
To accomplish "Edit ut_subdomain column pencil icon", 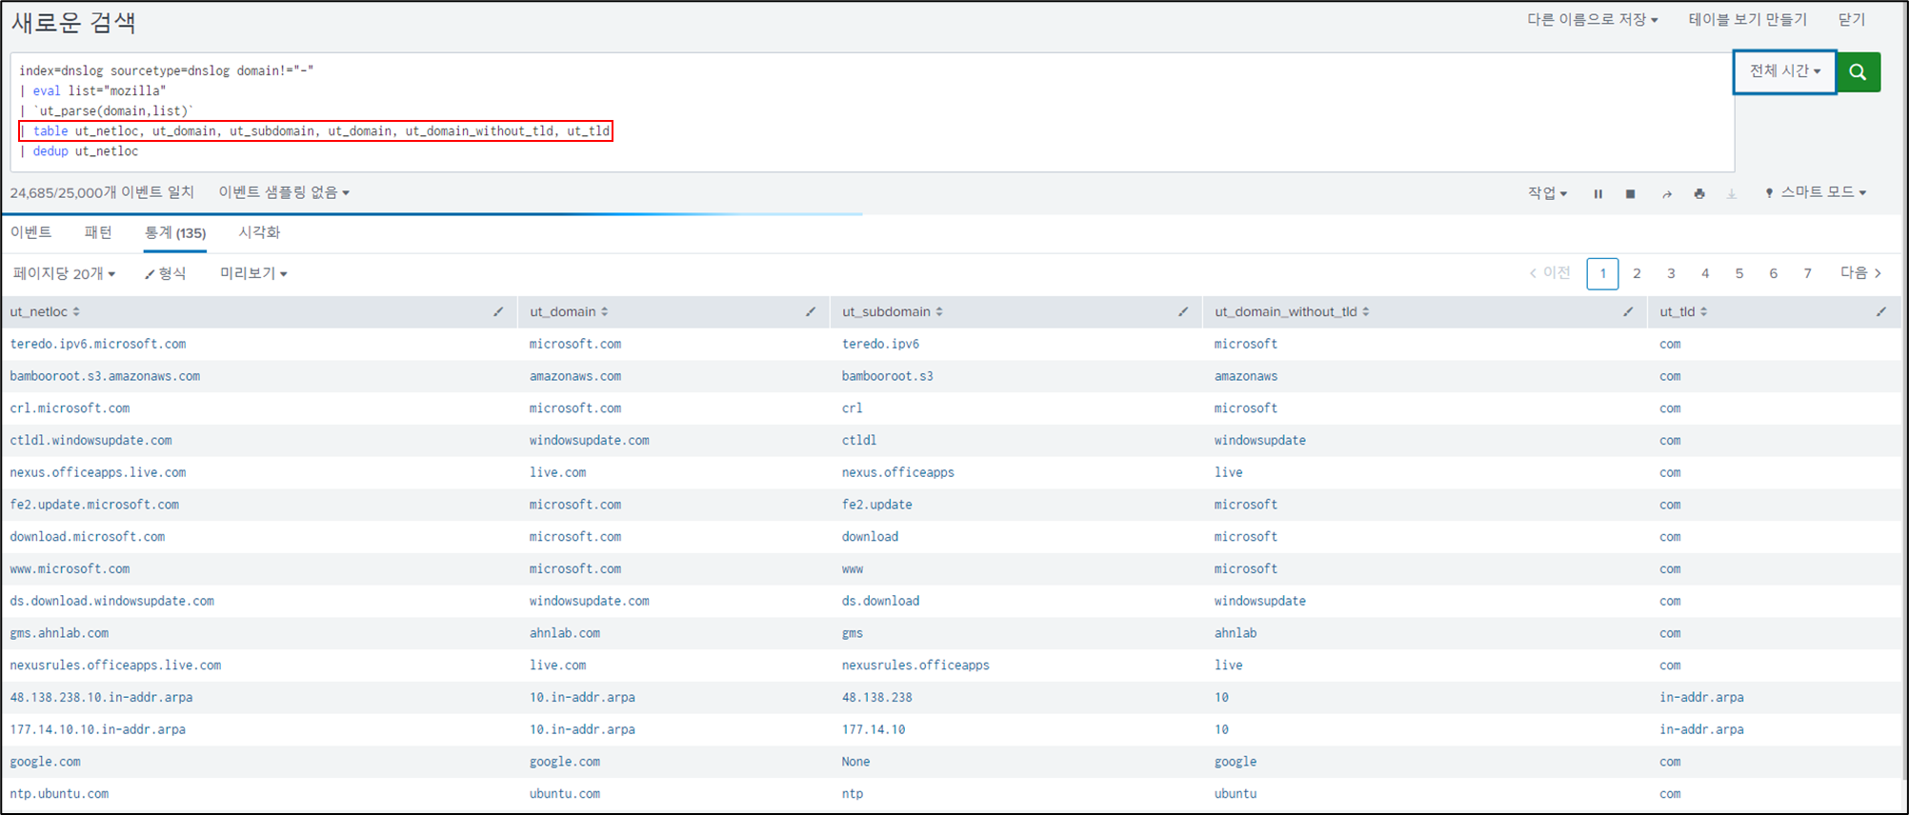I will (1183, 312).
